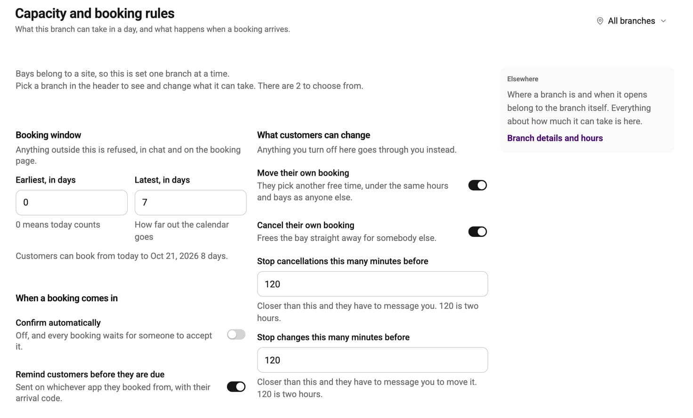Click the Earliest, in days label
The height and width of the screenshot is (418, 693).
coord(46,180)
